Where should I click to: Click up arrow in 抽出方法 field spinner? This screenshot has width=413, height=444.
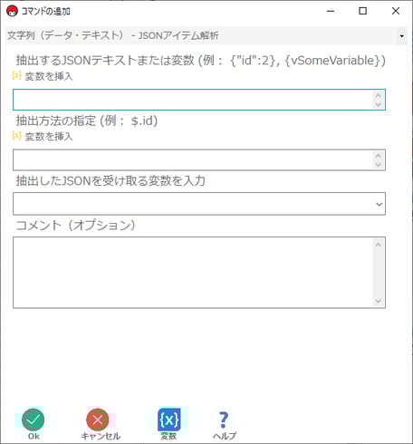(378, 156)
